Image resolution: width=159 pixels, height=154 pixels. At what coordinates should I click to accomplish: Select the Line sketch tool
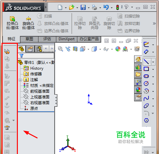click(147, 62)
